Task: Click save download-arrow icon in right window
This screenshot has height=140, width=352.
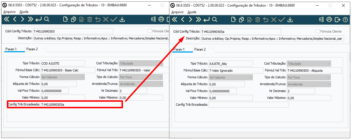Action: (x=290, y=19)
